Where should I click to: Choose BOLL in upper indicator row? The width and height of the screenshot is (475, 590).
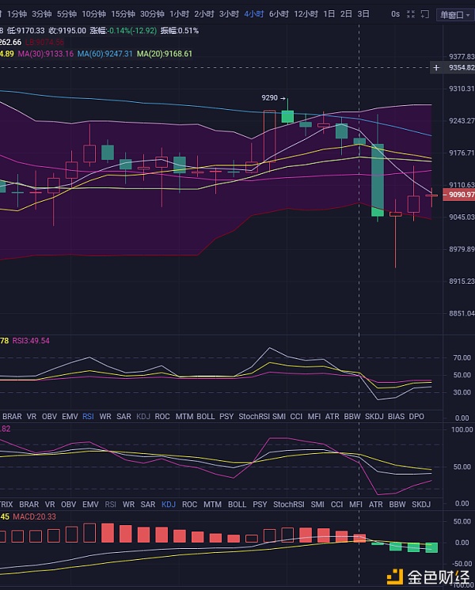tap(206, 417)
